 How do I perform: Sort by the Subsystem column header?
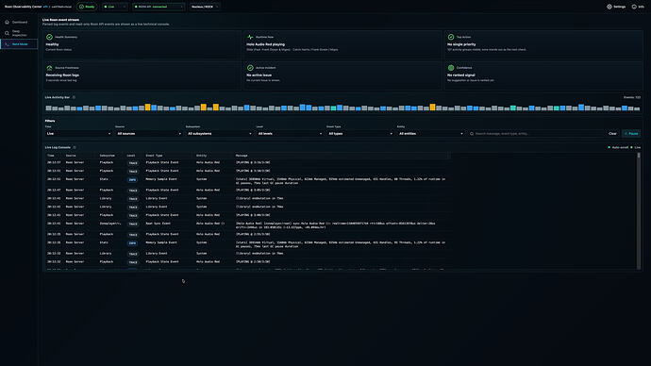tap(108, 156)
